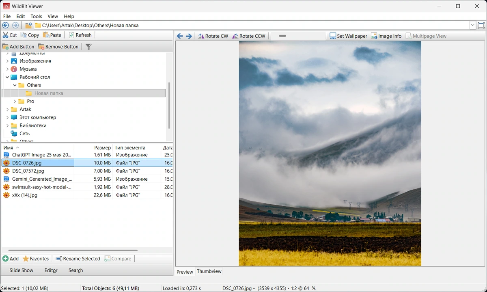The image size is (487, 292).
Task: Paste into the current folder
Action: 52,35
